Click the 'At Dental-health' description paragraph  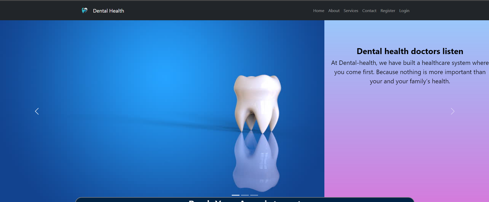tap(410, 72)
